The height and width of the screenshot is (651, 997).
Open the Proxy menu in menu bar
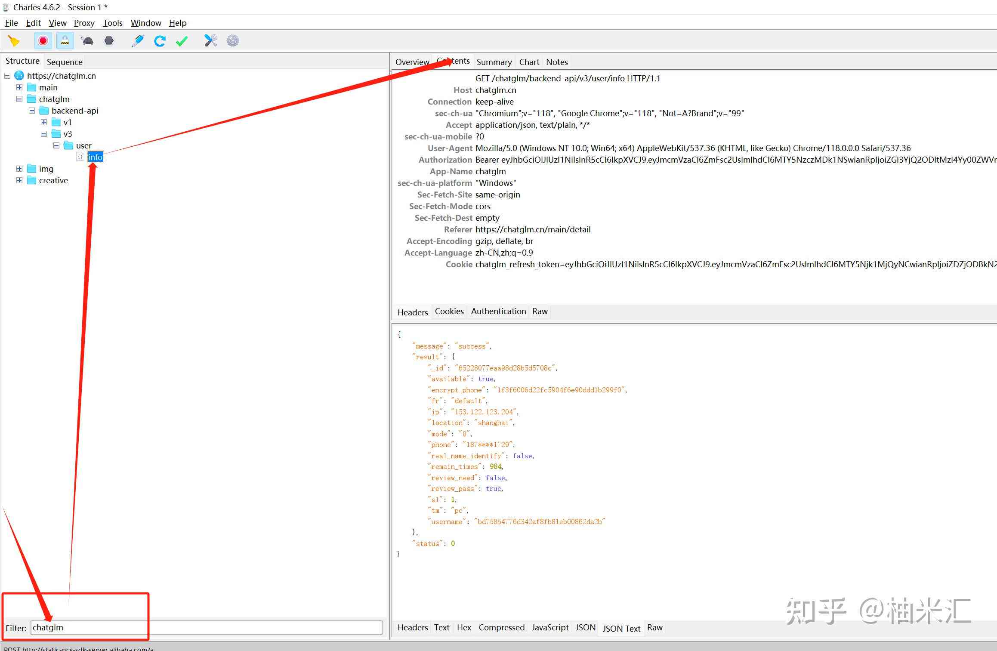coord(83,23)
